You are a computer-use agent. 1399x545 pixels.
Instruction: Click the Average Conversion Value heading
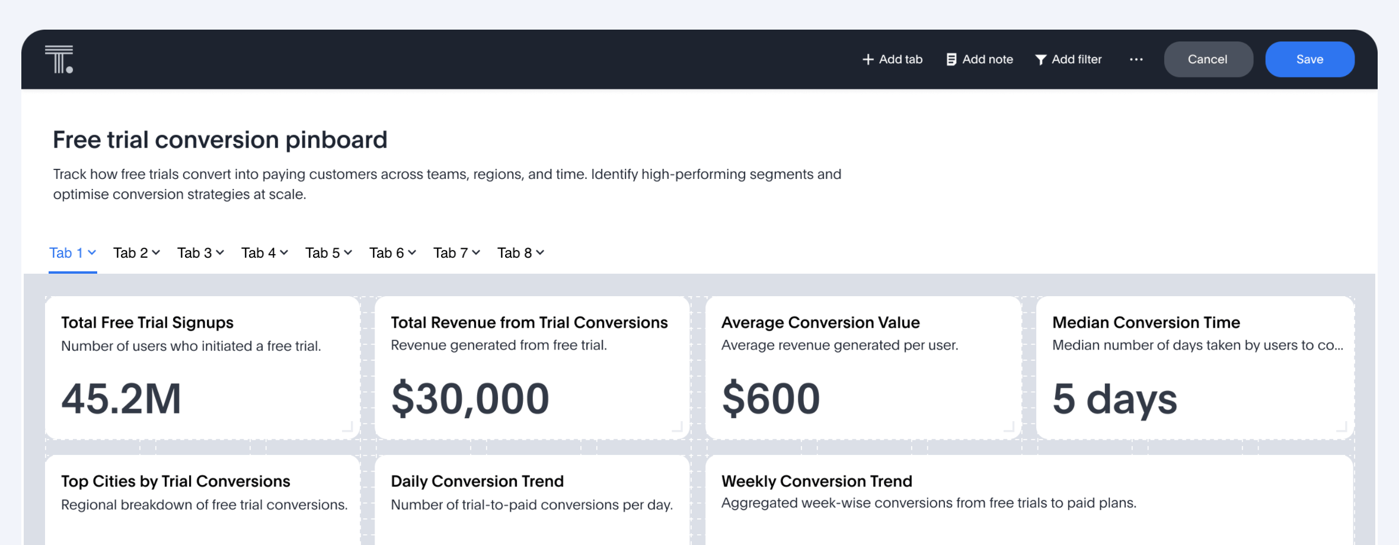coord(820,322)
